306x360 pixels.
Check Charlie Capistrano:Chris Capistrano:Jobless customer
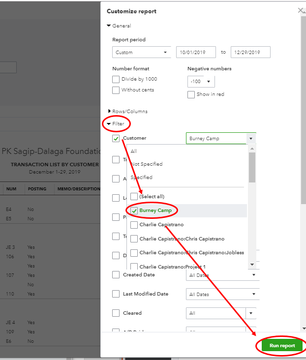click(x=134, y=253)
